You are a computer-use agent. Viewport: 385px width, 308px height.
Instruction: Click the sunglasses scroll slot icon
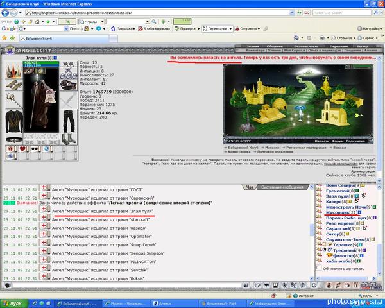point(35,149)
